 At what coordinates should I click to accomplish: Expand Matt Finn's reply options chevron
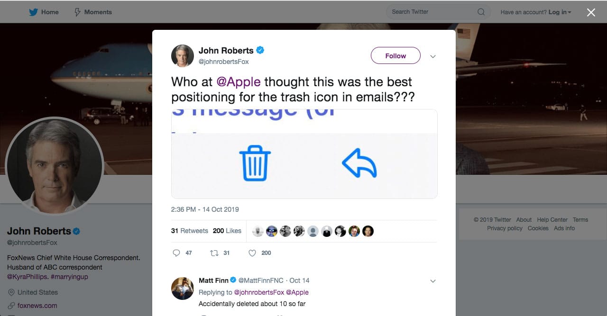click(432, 281)
